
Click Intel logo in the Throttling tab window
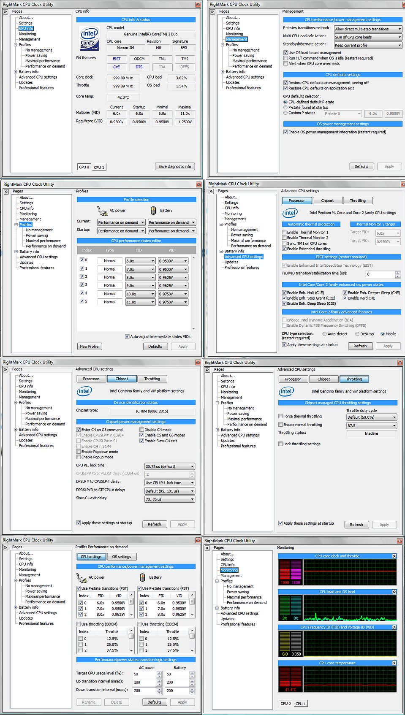(x=286, y=391)
